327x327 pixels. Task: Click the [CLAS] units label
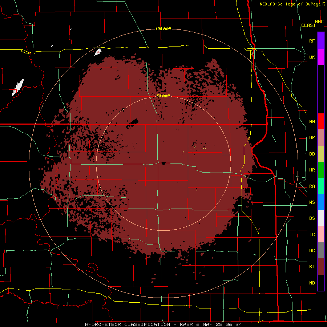307,25
